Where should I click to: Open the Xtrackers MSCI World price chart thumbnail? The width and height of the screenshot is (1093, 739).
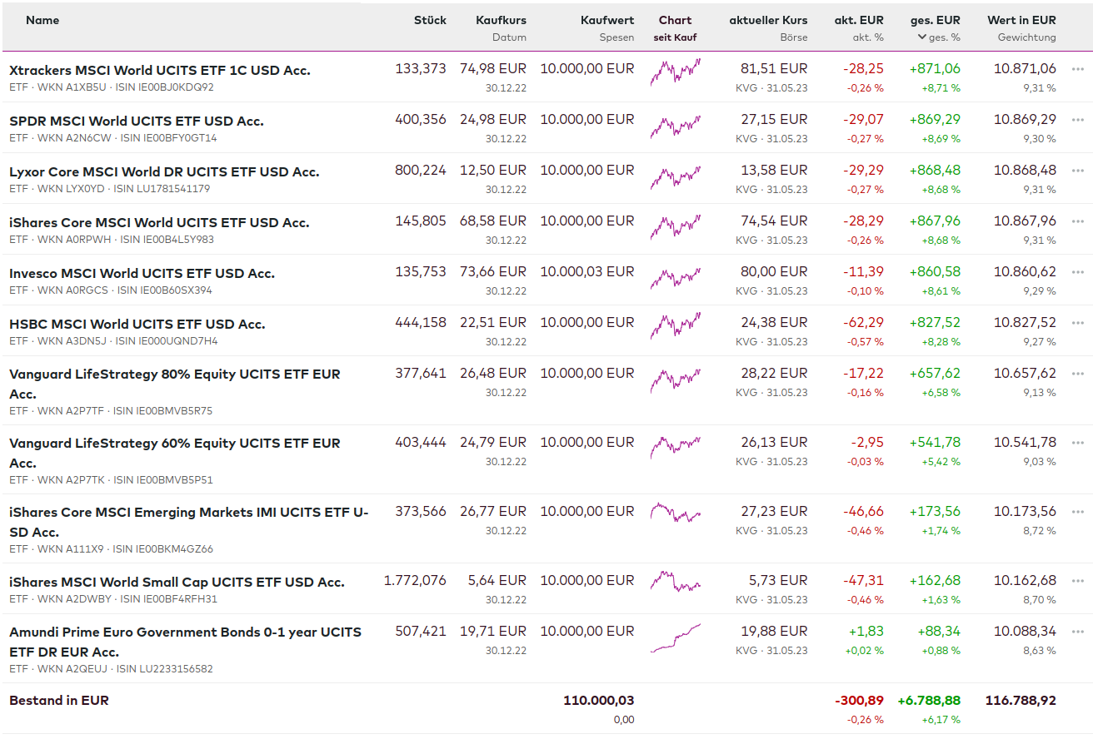[x=676, y=72]
